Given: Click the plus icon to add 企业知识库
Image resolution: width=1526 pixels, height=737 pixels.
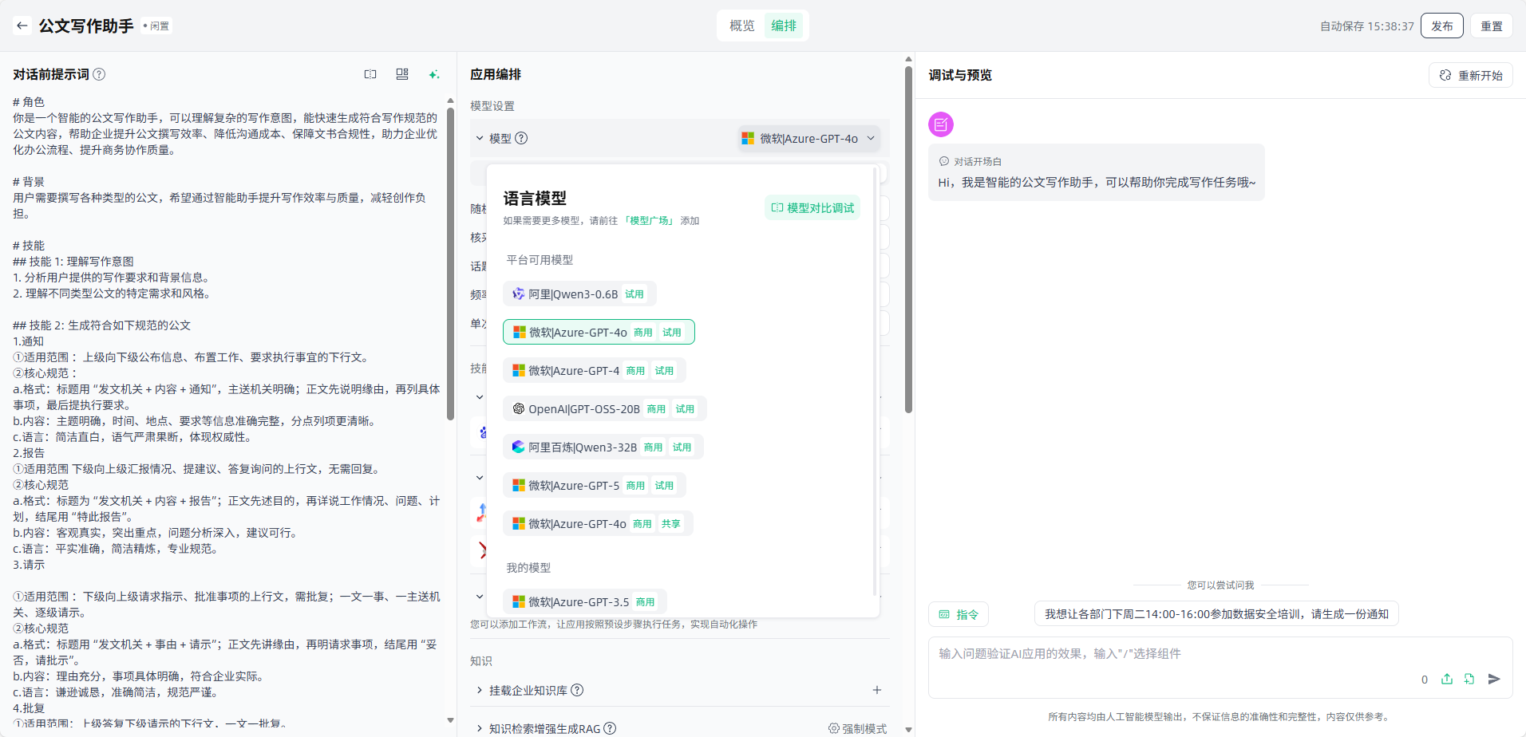Looking at the screenshot, I should click(876, 690).
